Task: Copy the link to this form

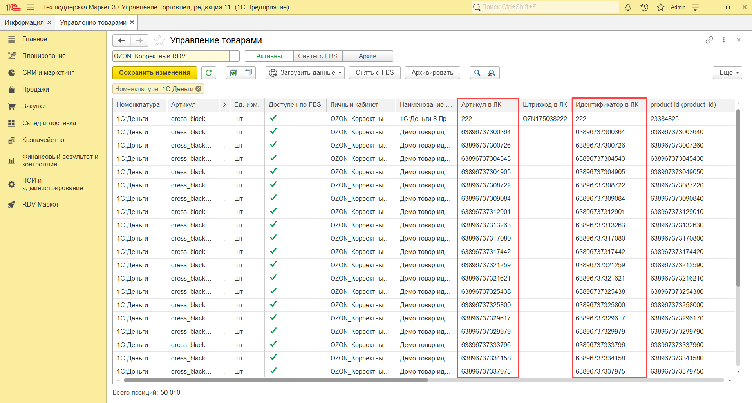Action: tap(709, 40)
